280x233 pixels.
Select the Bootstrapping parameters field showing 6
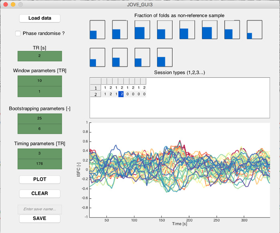pos(40,129)
